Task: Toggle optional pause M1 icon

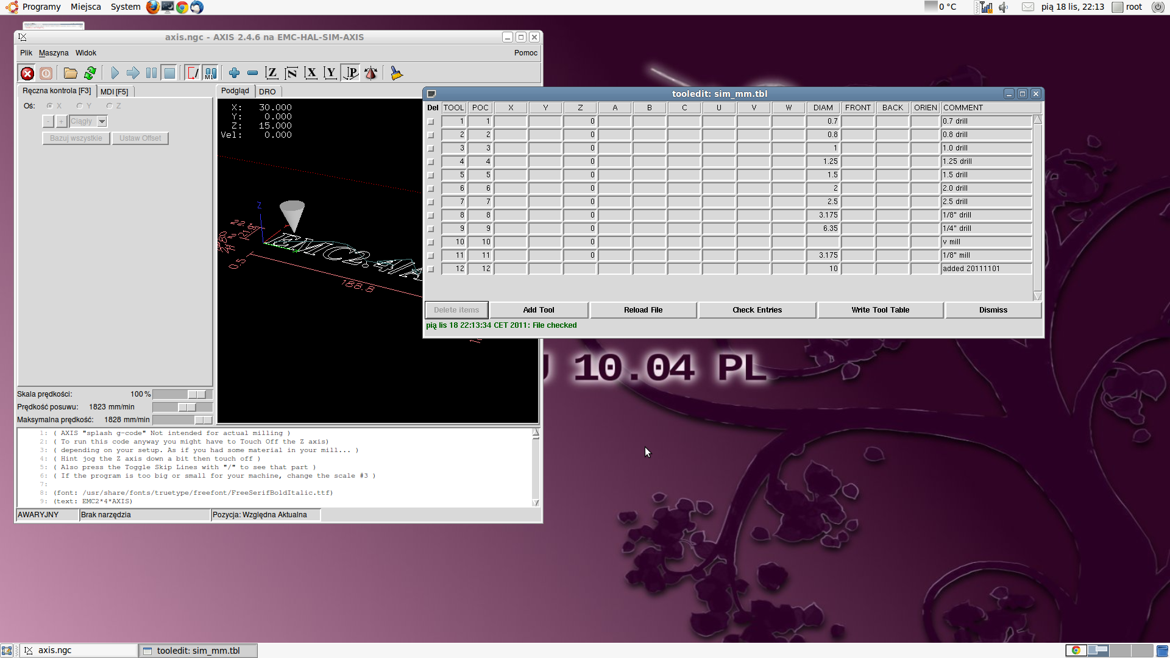Action: tap(210, 73)
